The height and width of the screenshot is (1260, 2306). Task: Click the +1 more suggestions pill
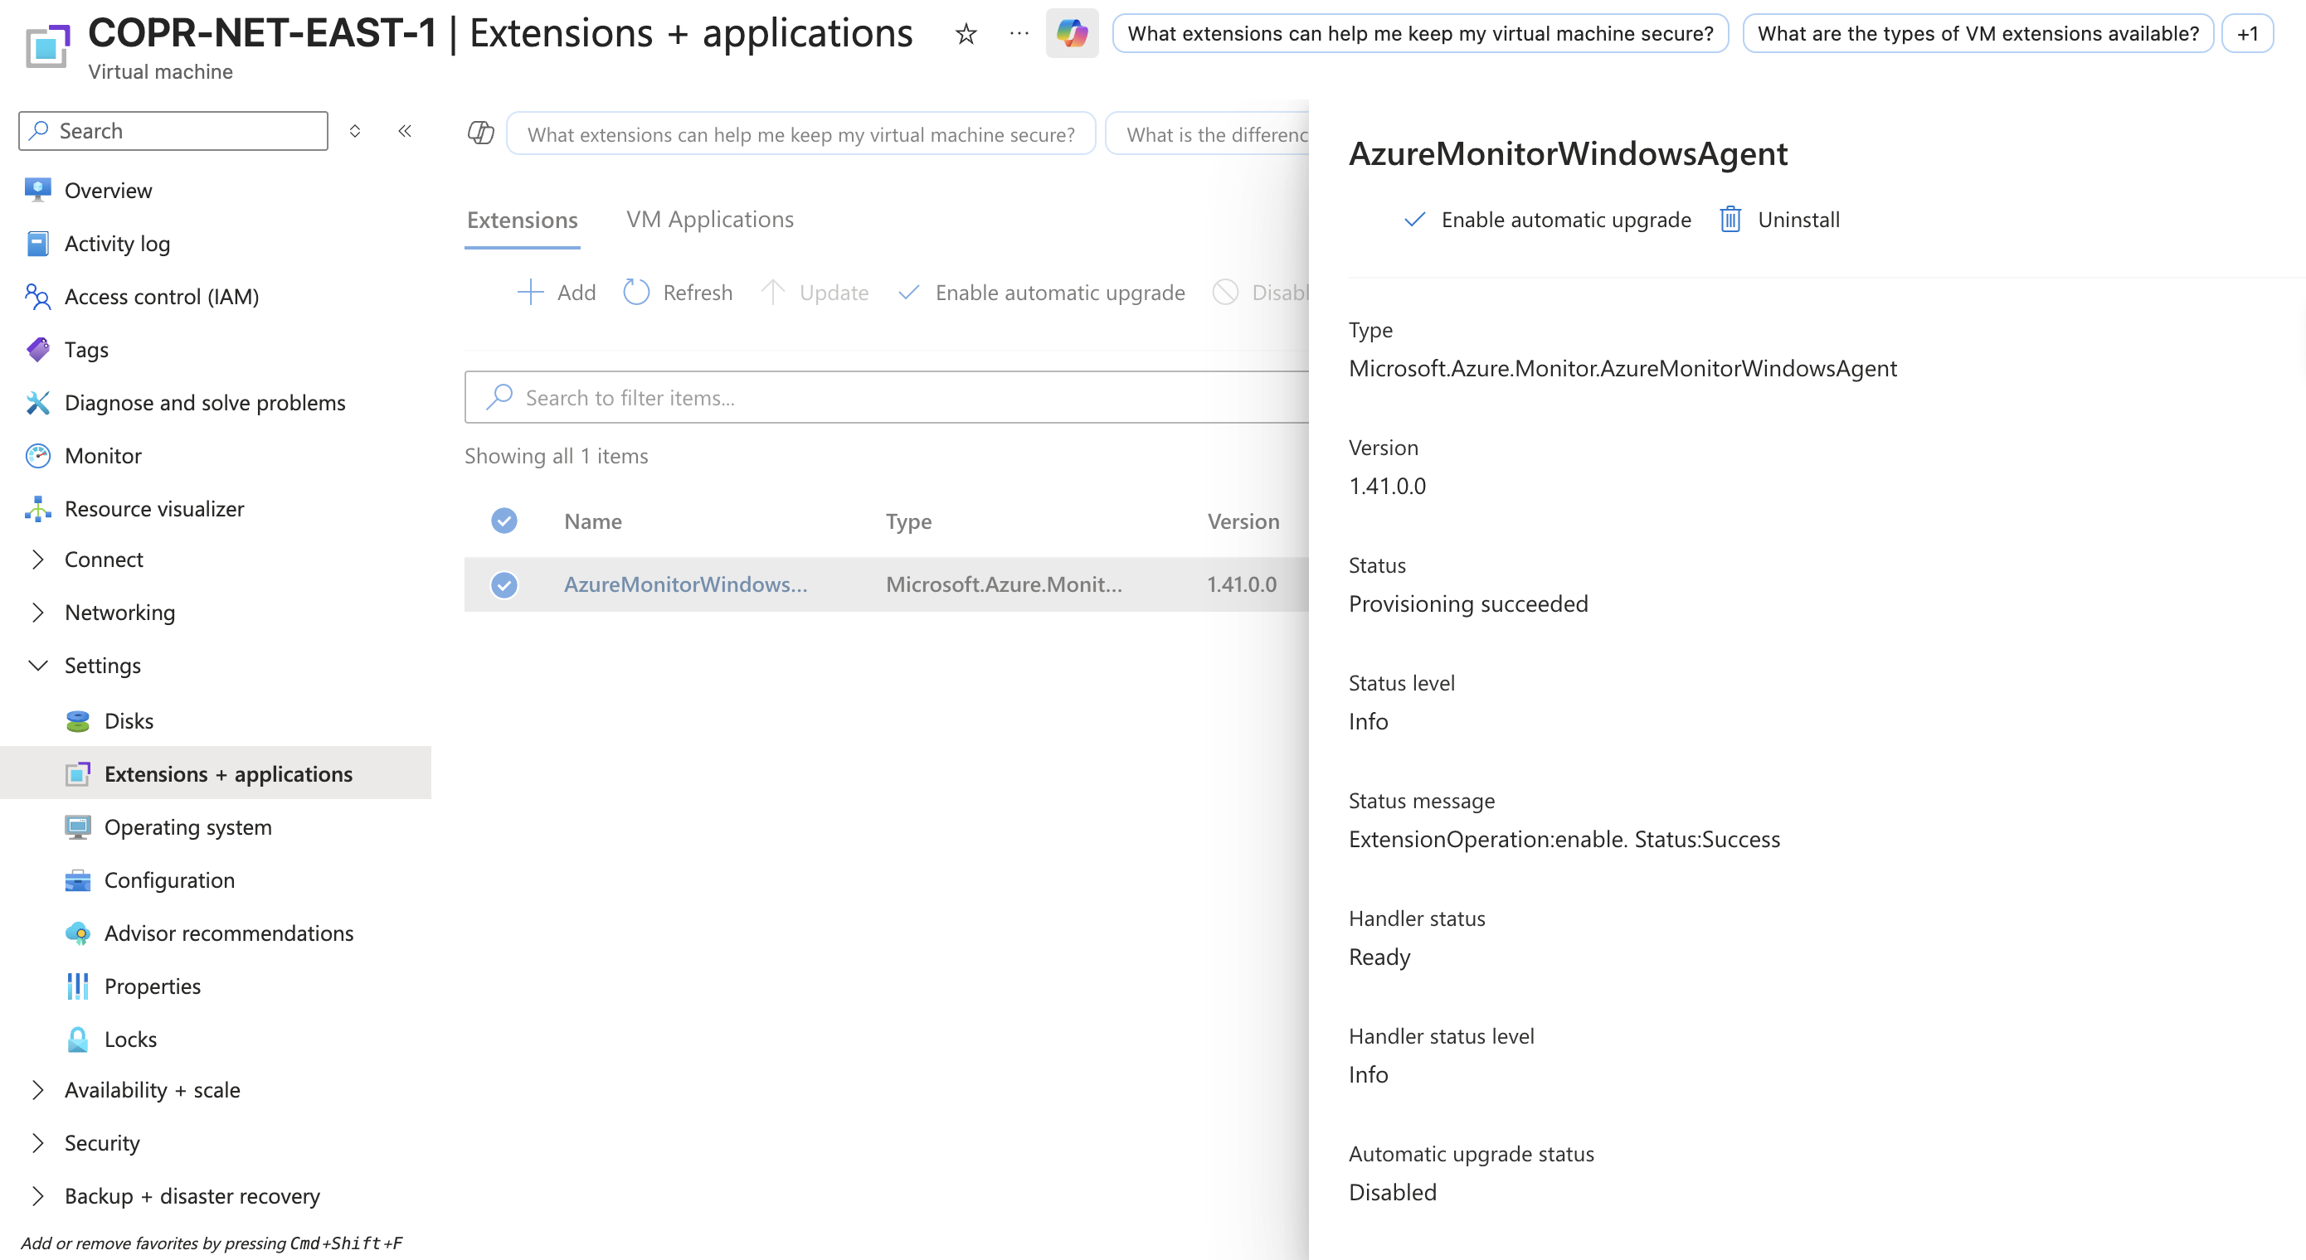coord(2247,34)
